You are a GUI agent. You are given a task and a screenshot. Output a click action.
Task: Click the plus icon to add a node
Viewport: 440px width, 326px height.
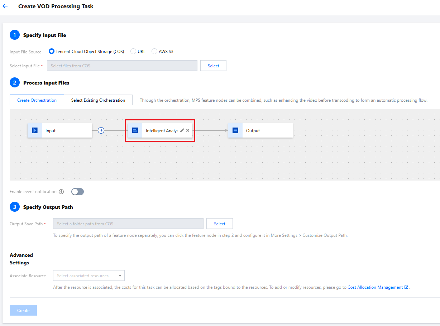click(x=101, y=130)
